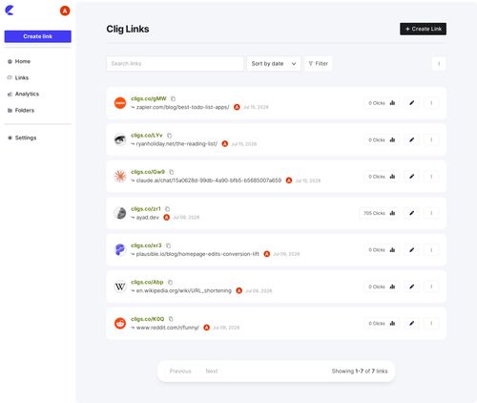Expand the Sort by date dropdown
This screenshot has height=403, width=477.
tap(274, 64)
